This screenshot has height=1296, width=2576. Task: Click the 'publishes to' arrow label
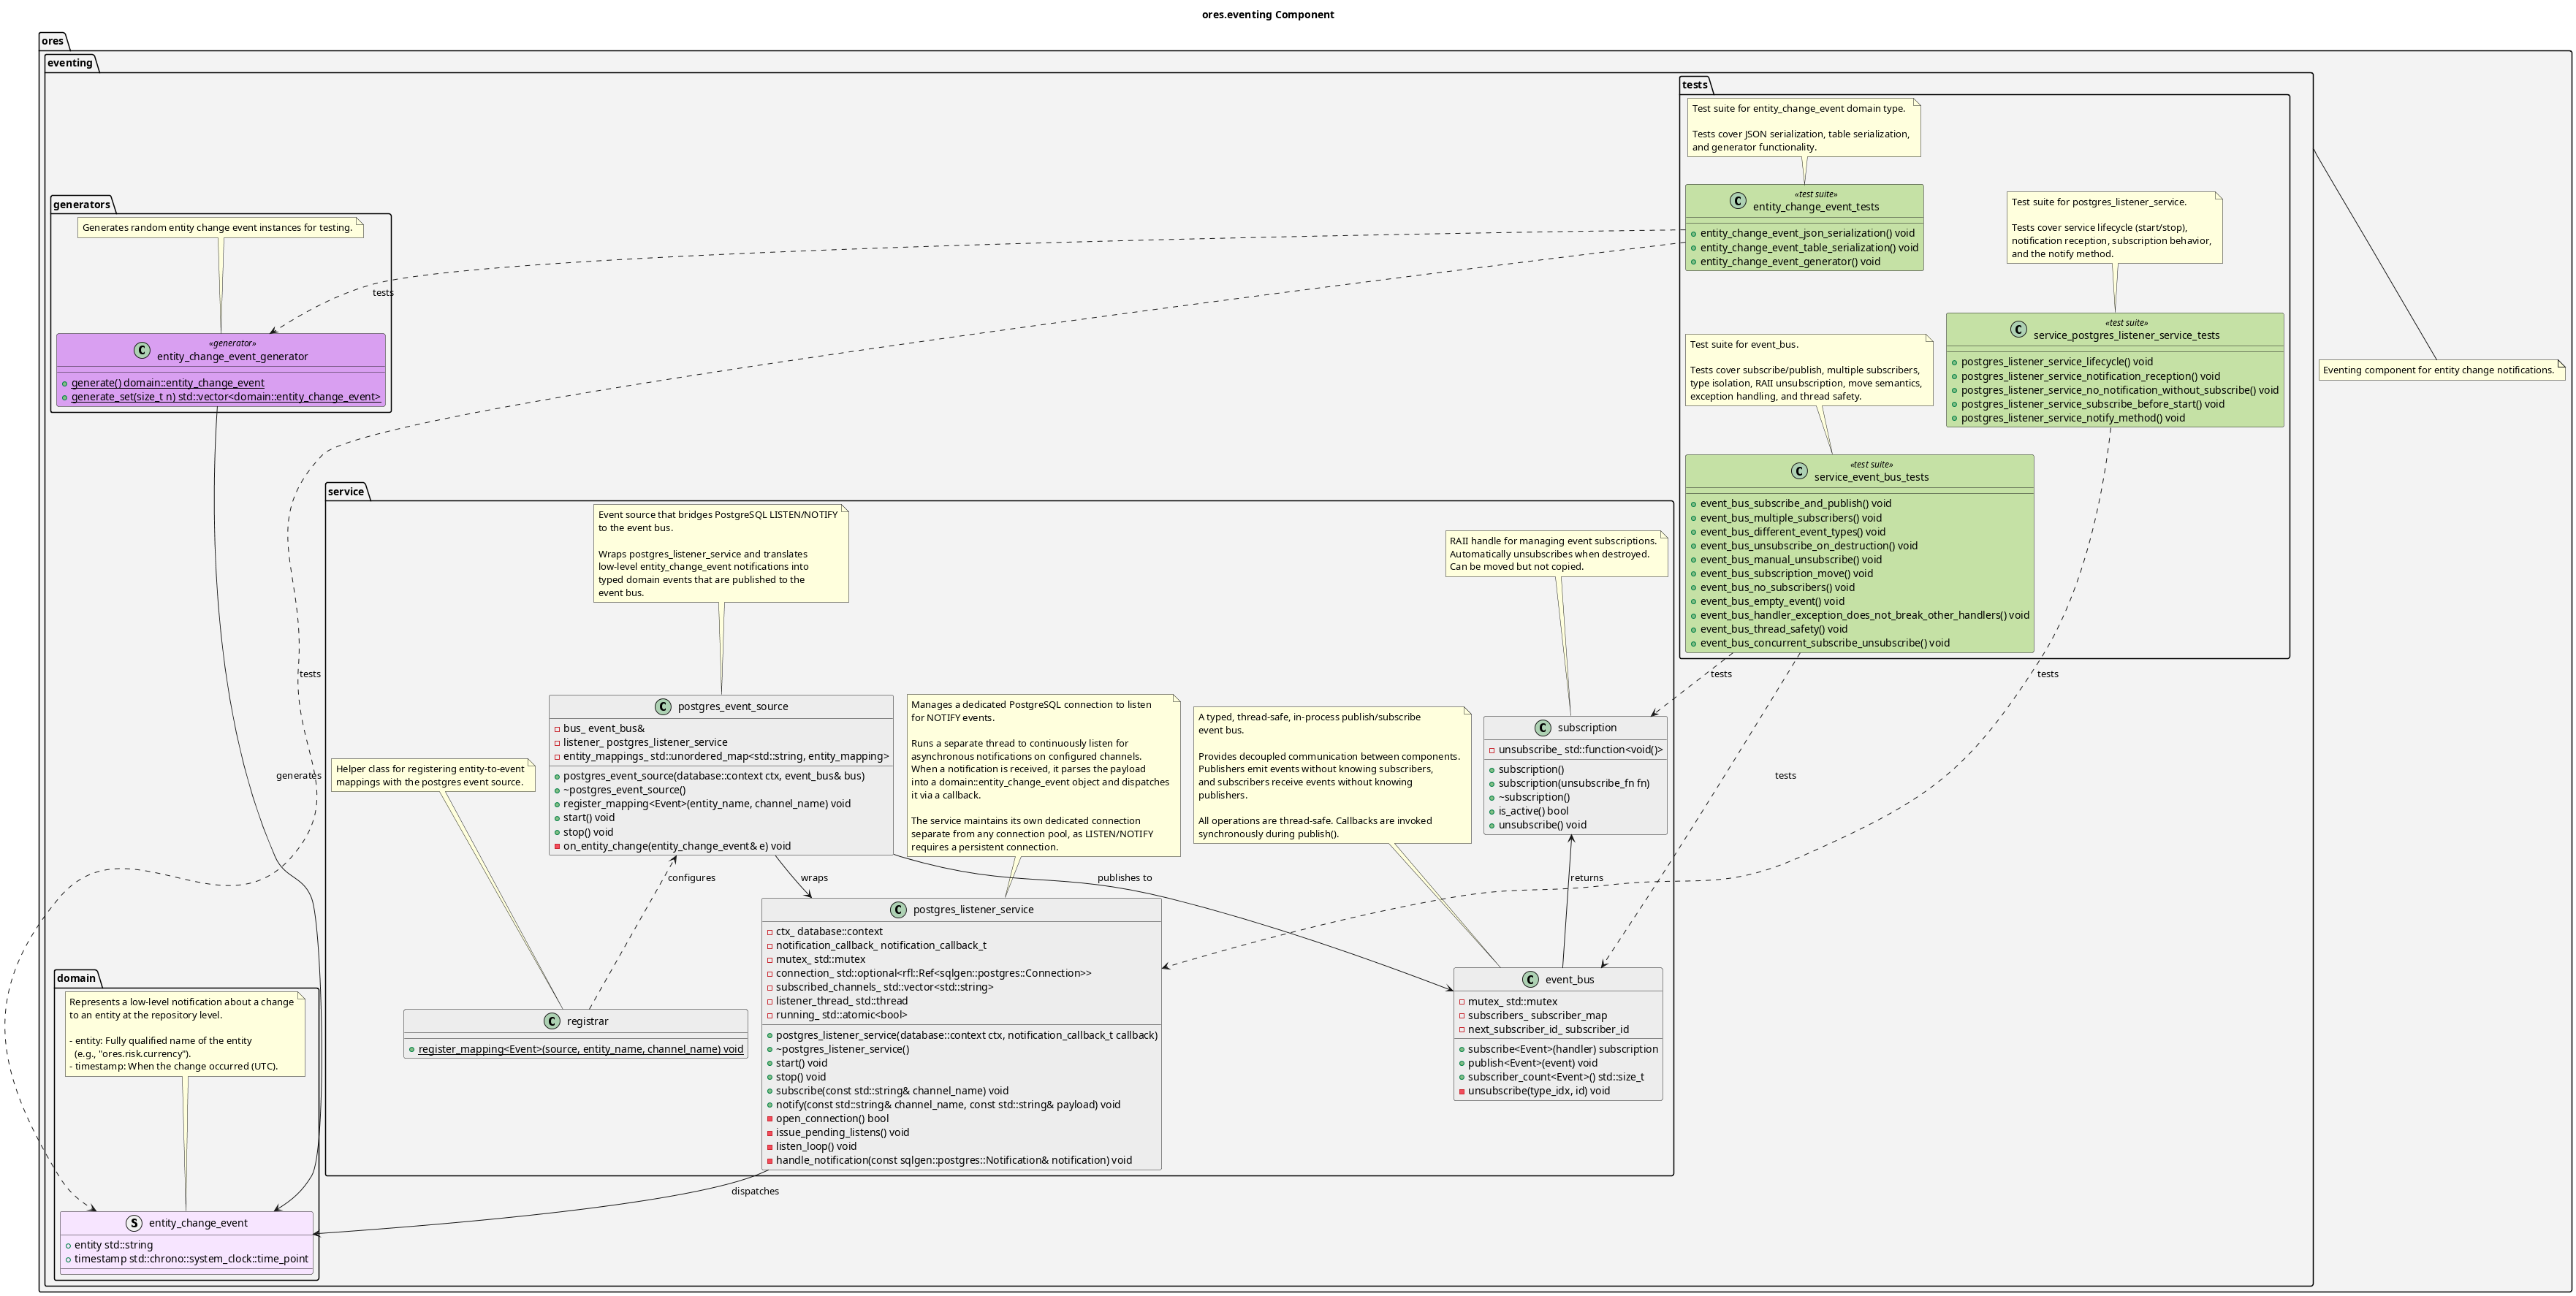point(1124,878)
